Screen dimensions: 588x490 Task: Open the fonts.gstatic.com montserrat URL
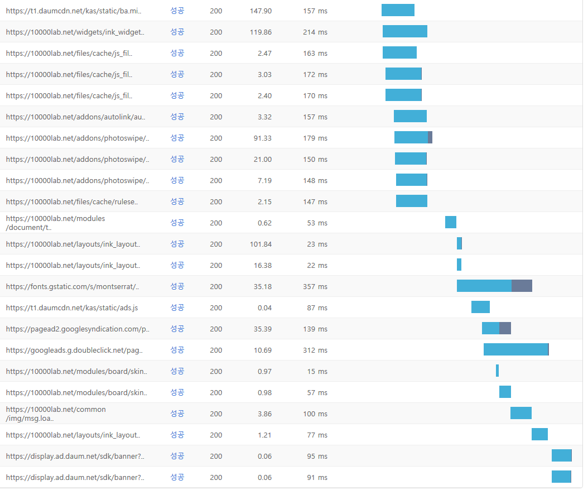click(73, 287)
